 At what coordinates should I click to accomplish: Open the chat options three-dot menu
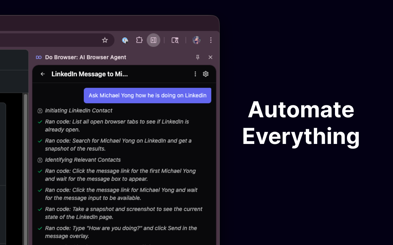(195, 74)
